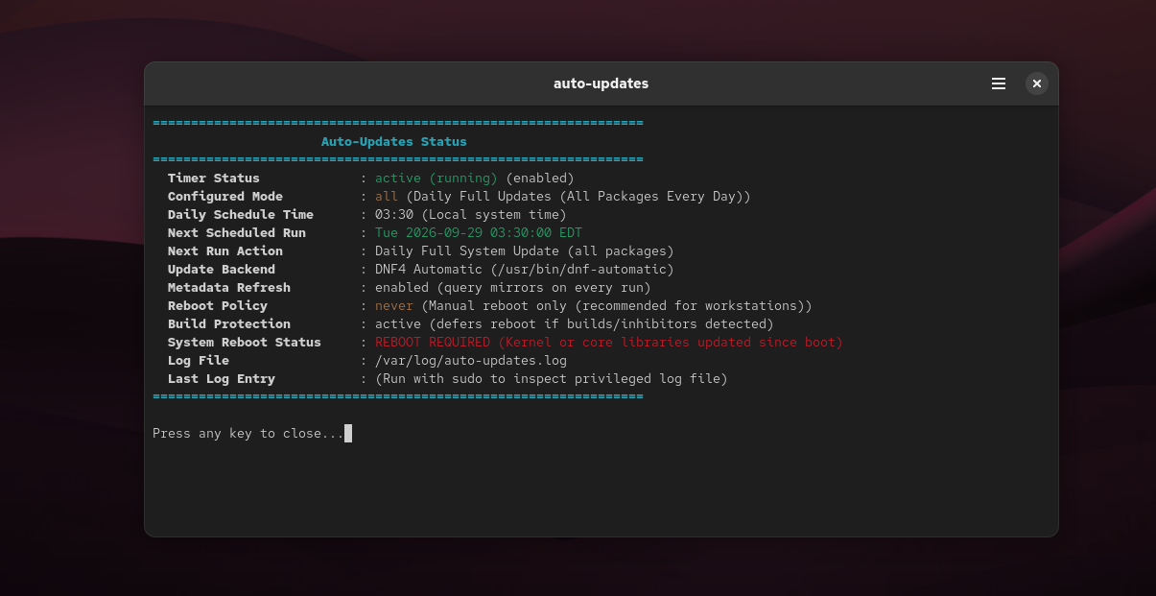Click the Auto-Updates Status heading
Screen dimensions: 1156x596
394,141
